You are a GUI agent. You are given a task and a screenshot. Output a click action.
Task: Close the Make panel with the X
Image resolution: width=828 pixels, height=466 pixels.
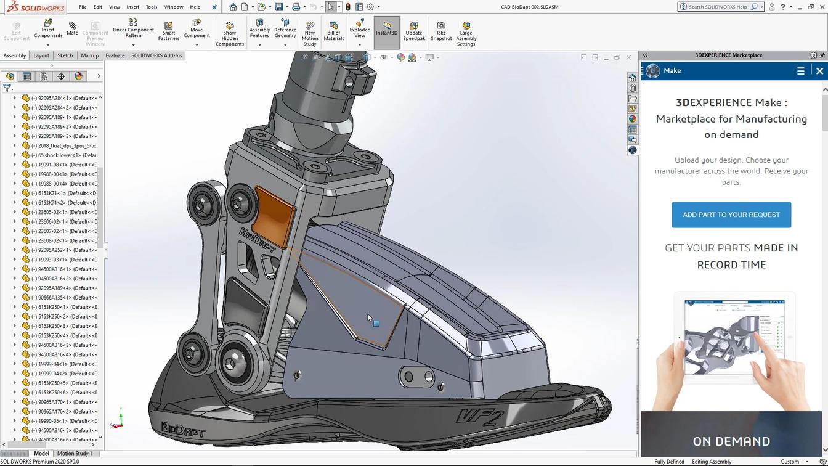click(819, 71)
